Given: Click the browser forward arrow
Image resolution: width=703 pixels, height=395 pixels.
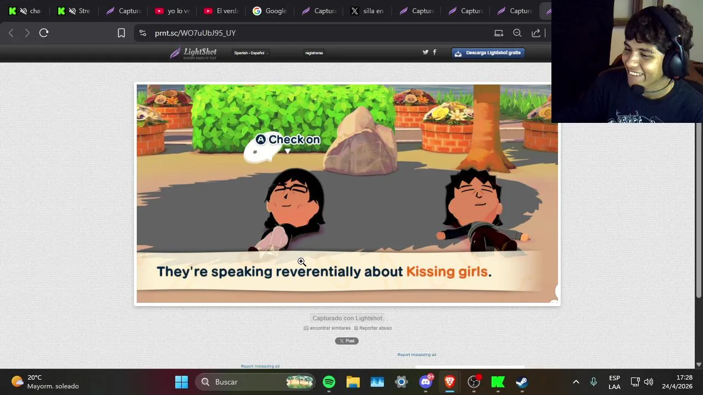Looking at the screenshot, I should coord(27,33).
